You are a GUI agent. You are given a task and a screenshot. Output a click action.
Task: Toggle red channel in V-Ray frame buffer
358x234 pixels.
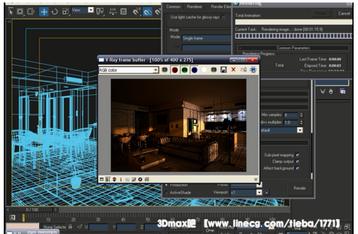point(175,70)
